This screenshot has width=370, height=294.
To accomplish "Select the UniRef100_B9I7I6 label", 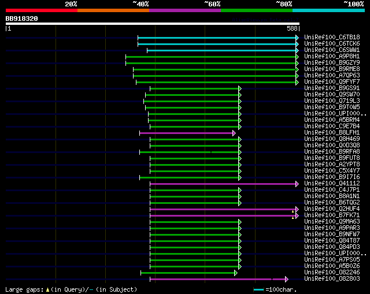I will (x=332, y=177).
